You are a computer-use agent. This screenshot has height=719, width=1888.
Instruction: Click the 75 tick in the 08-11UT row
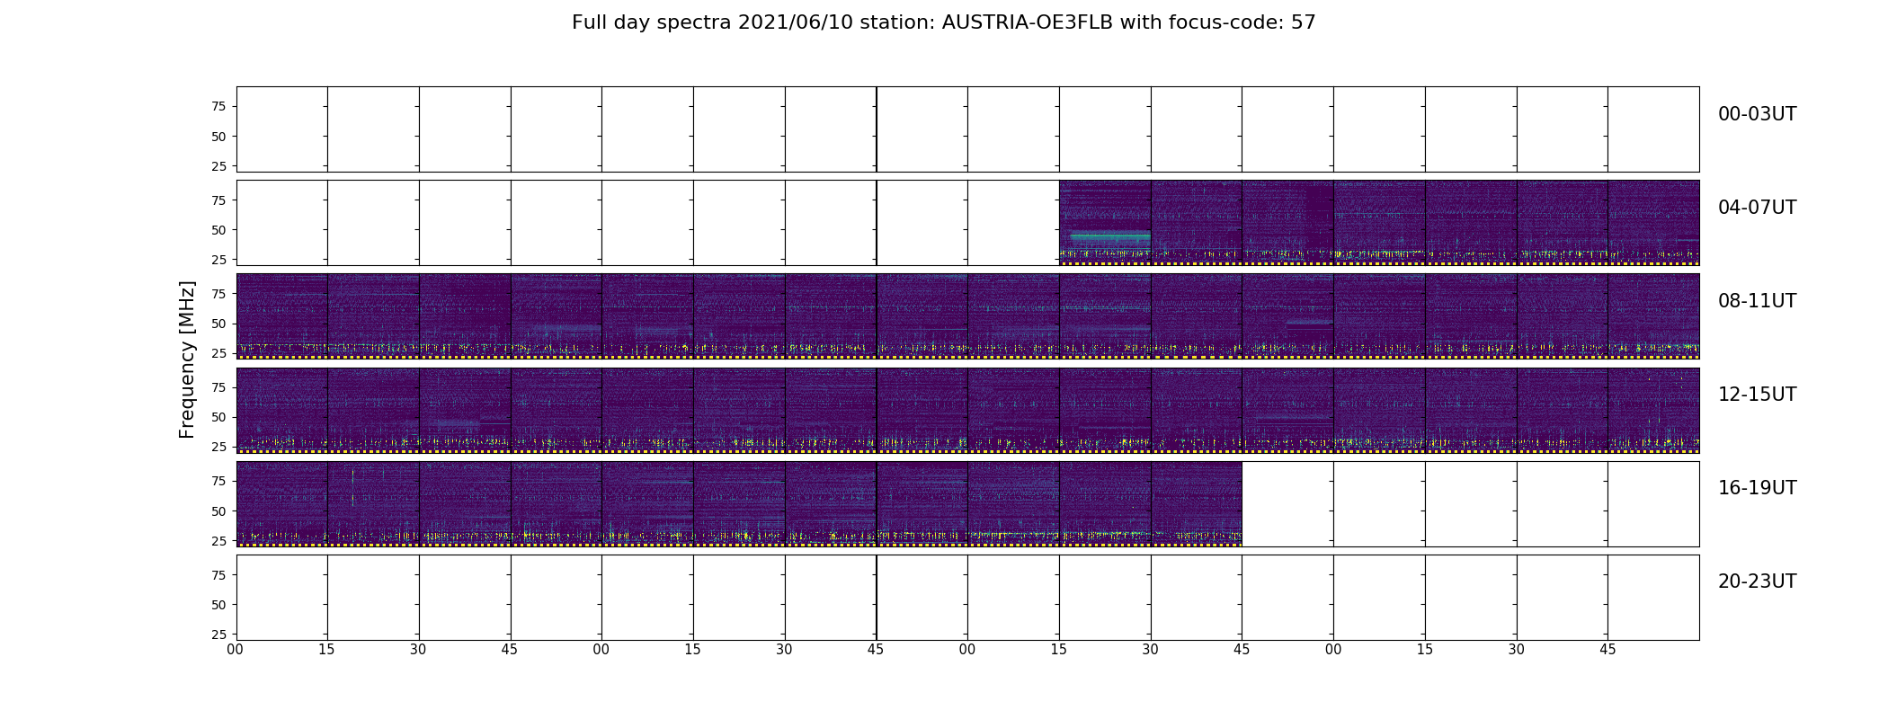click(218, 294)
